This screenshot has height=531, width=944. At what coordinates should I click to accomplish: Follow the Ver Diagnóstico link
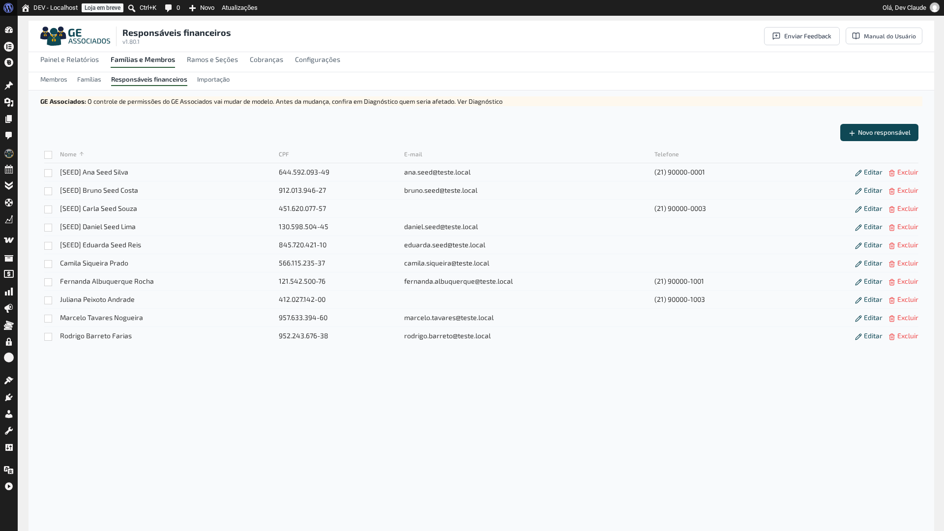coord(480,102)
